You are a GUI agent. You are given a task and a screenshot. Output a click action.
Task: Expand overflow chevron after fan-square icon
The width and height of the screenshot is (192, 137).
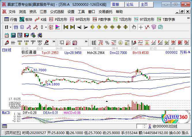86,42
